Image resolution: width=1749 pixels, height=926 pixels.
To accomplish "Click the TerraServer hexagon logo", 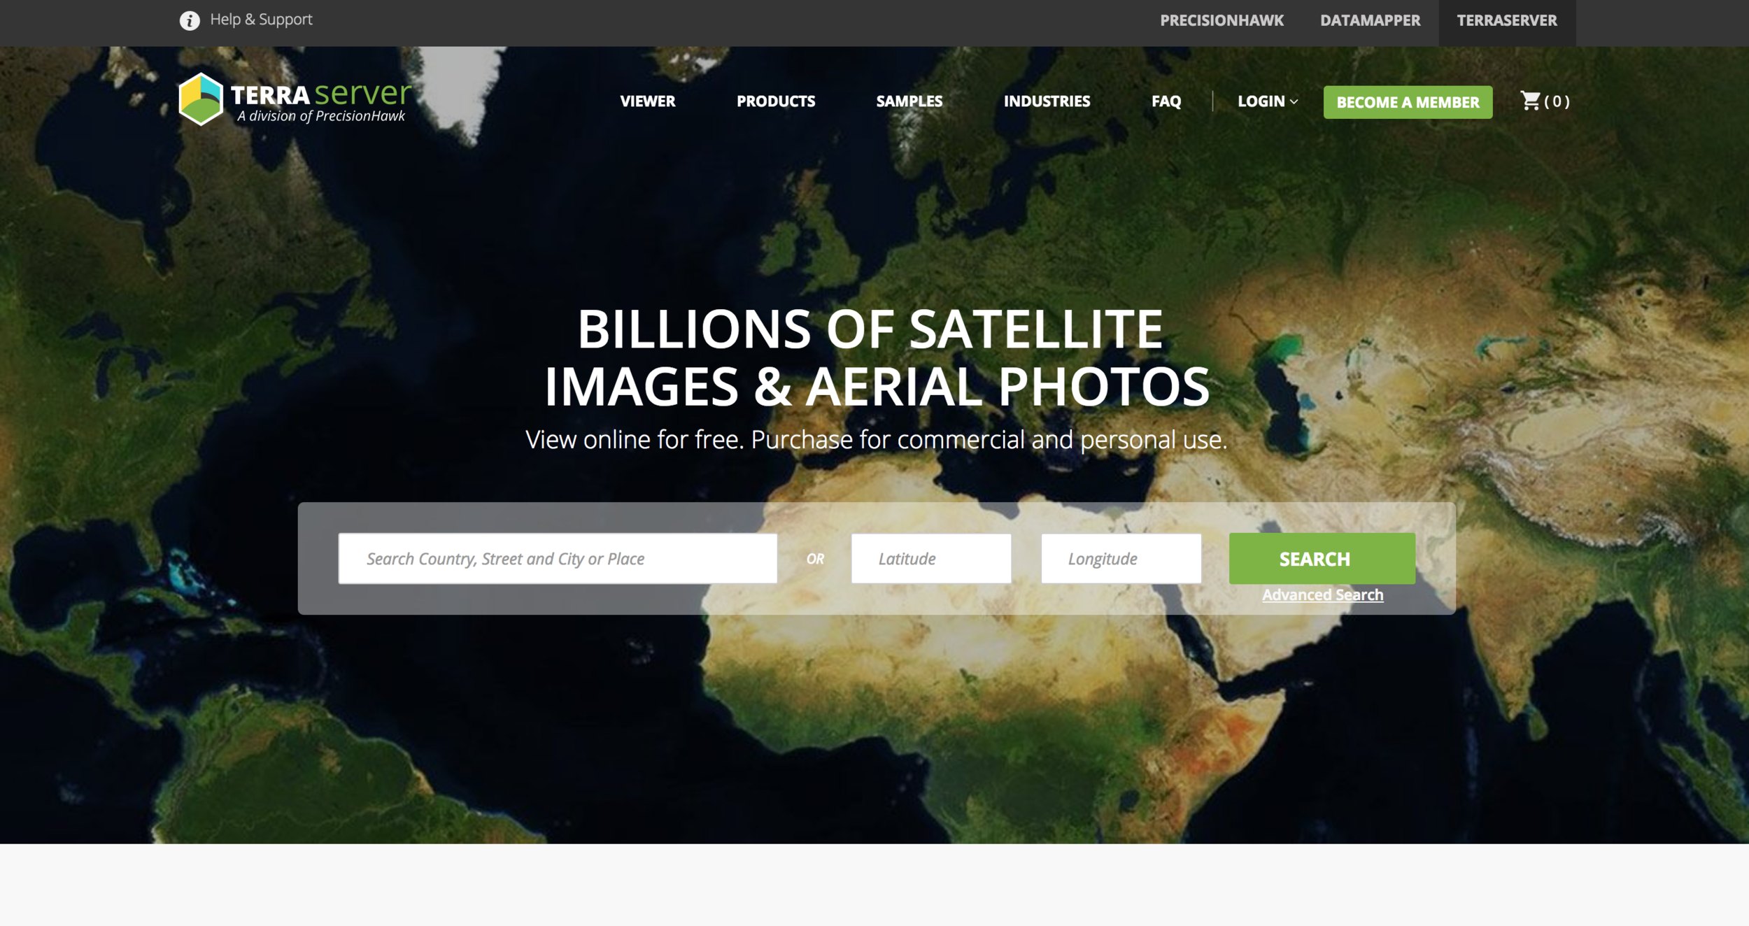I will (x=201, y=100).
